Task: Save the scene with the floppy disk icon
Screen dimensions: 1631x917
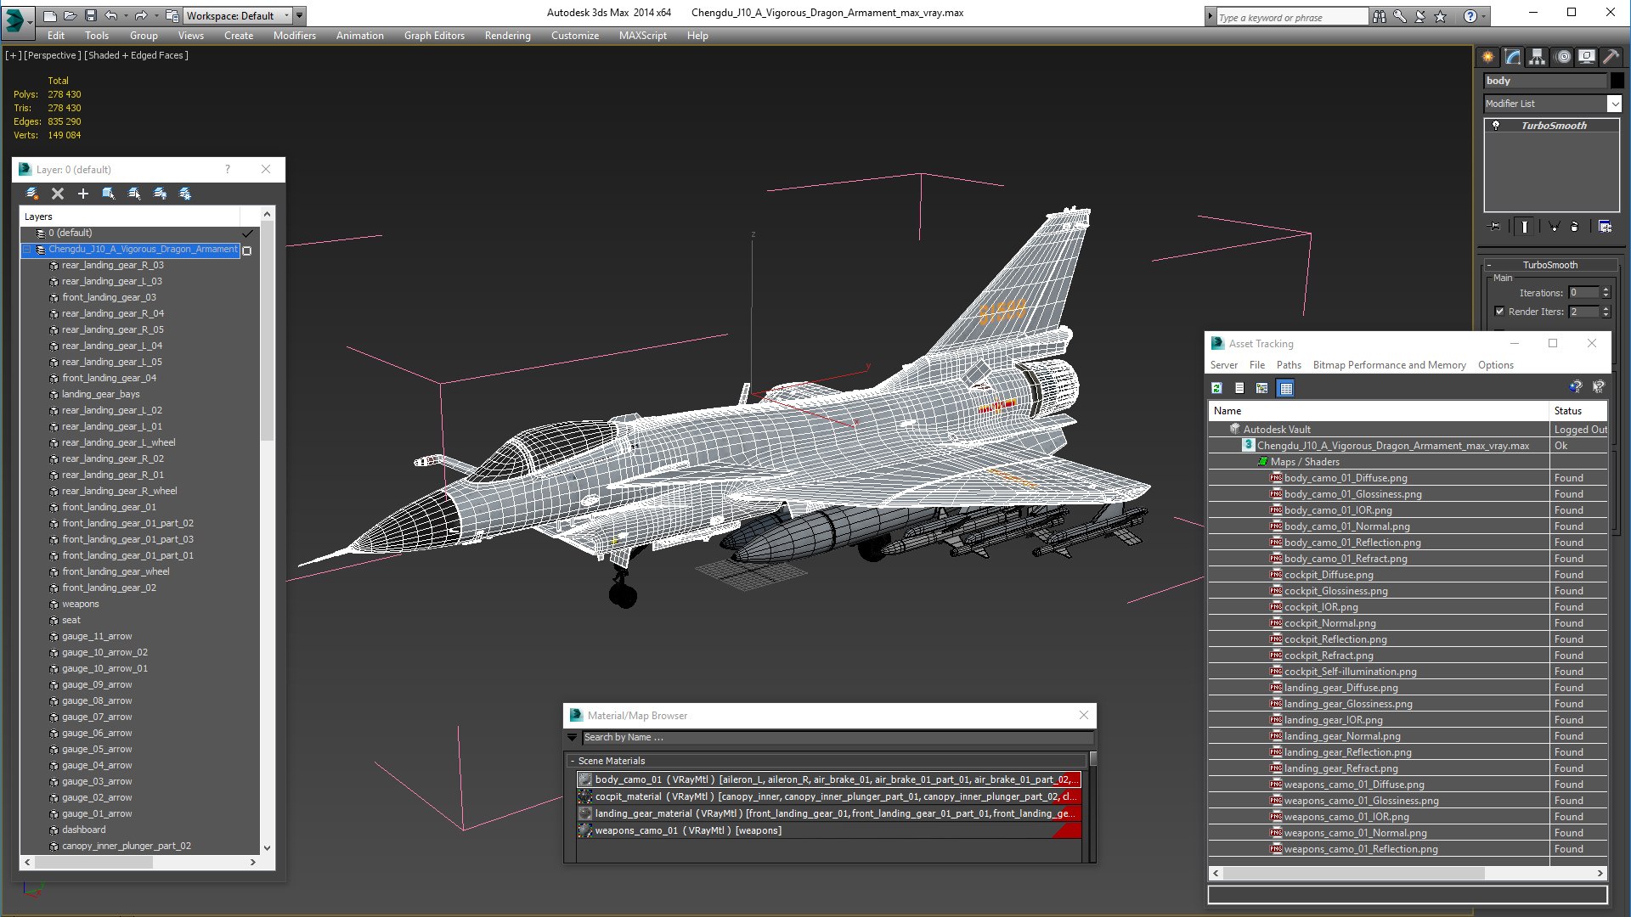Action: pyautogui.click(x=91, y=15)
